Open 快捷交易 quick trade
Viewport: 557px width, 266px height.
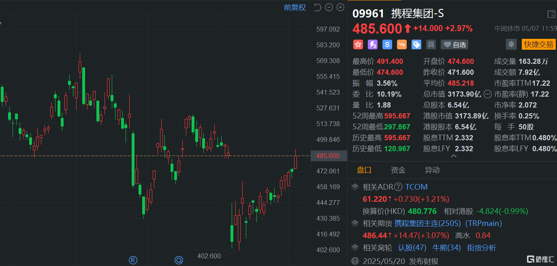point(538,44)
